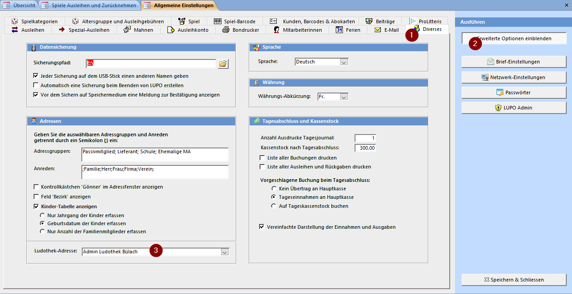This screenshot has width=572, height=294.
Task: Click the icon on Ausleihkonto tab
Action: (x=171, y=29)
